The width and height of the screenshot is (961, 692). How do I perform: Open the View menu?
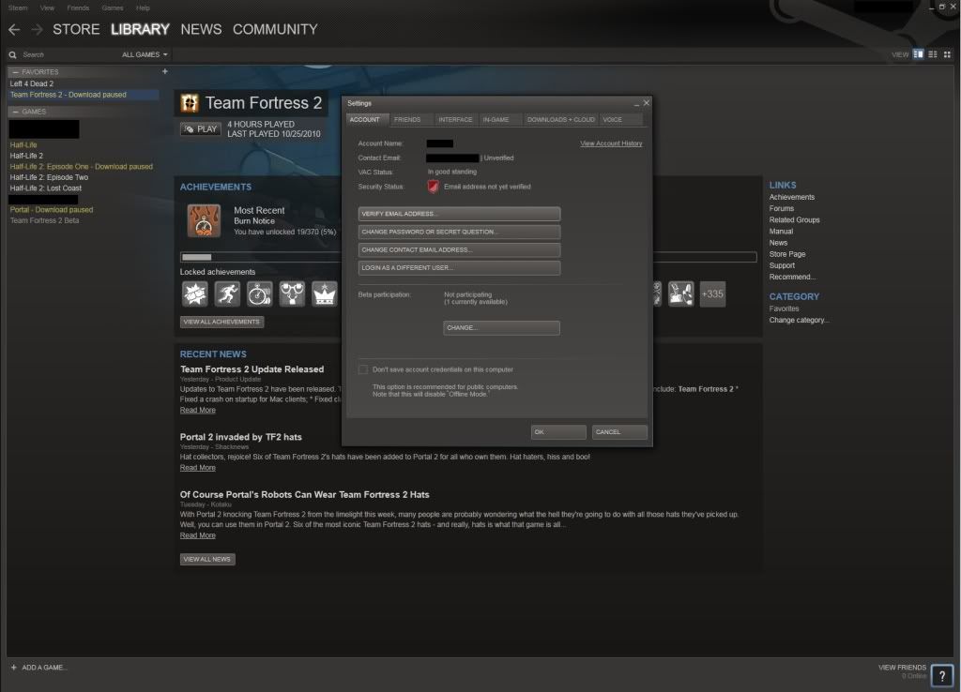click(47, 8)
